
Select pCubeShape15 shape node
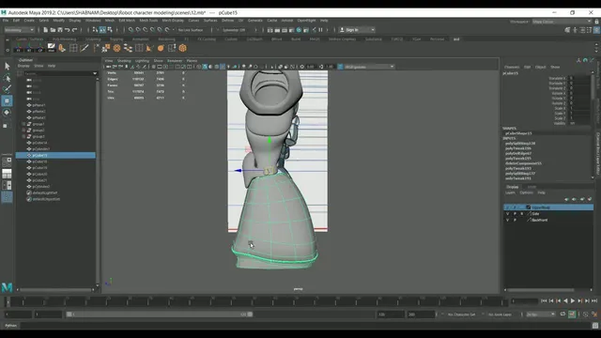coord(518,133)
